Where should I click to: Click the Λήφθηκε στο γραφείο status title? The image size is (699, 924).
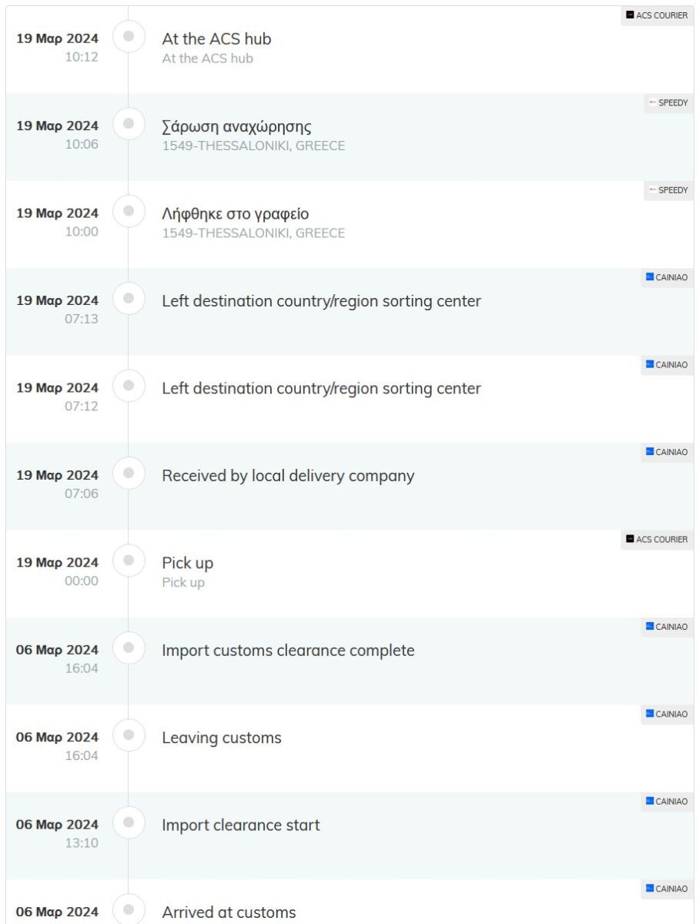(x=236, y=214)
